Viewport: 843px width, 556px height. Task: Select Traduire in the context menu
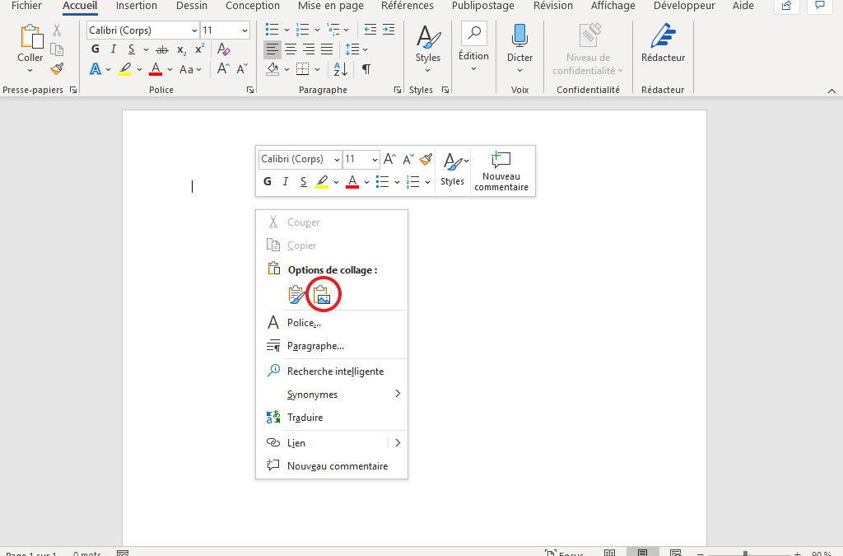tap(305, 418)
